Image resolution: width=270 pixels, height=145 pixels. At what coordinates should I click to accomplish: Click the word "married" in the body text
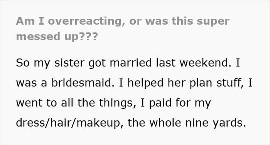point(131,63)
